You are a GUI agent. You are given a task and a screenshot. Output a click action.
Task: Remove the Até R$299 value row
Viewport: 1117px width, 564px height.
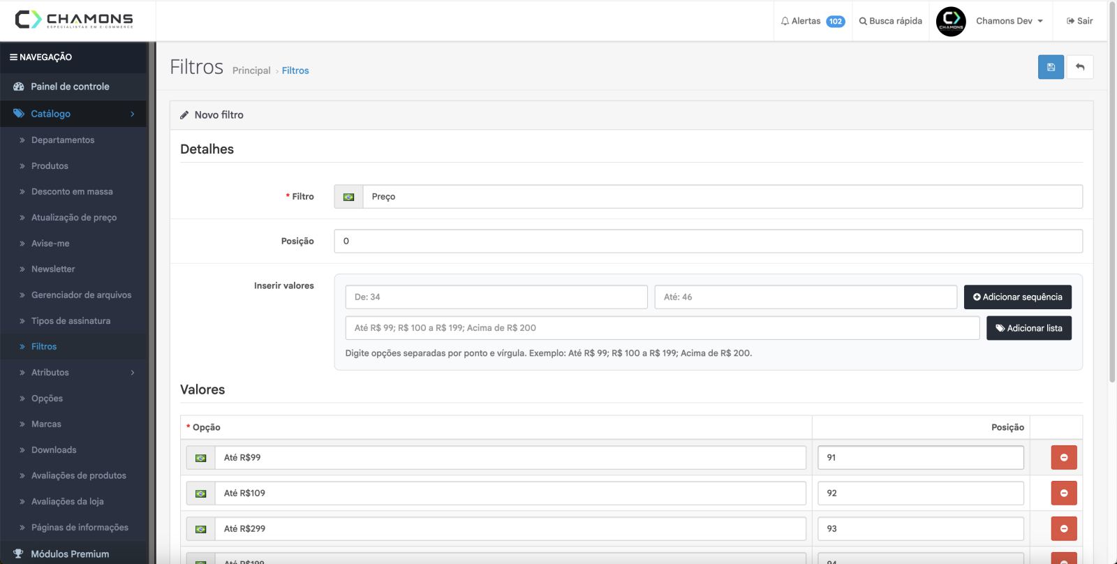click(1064, 528)
